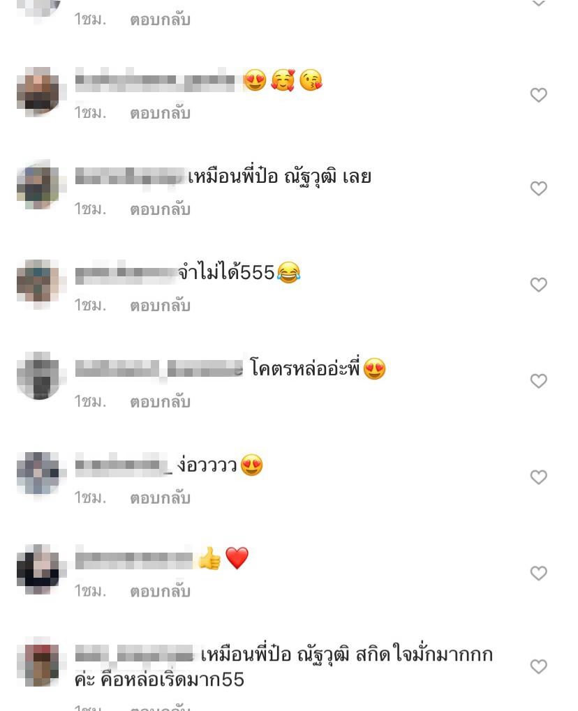Image resolution: width=578 pixels, height=711 pixels.
Task: Like the comment ending with คือหล่อเริ่ดมาก55
Action: point(538,666)
